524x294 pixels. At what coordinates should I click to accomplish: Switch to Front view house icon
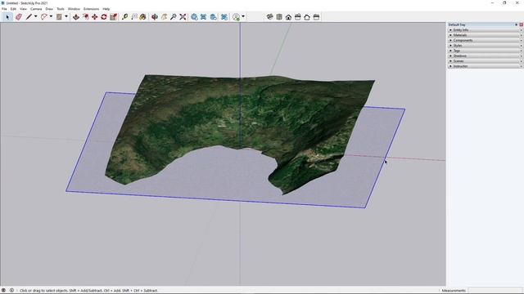288,16
